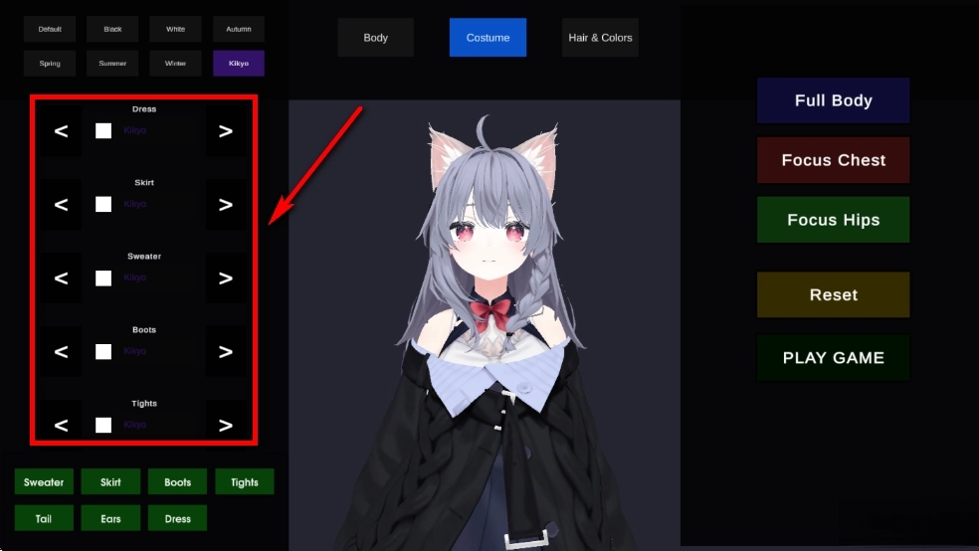Select the Kikyo preset
Screen dimensions: 979x551
click(x=239, y=64)
